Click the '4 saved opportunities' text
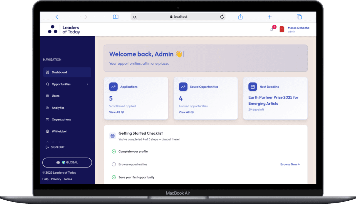The height and width of the screenshot is (204, 356). tap(193, 106)
